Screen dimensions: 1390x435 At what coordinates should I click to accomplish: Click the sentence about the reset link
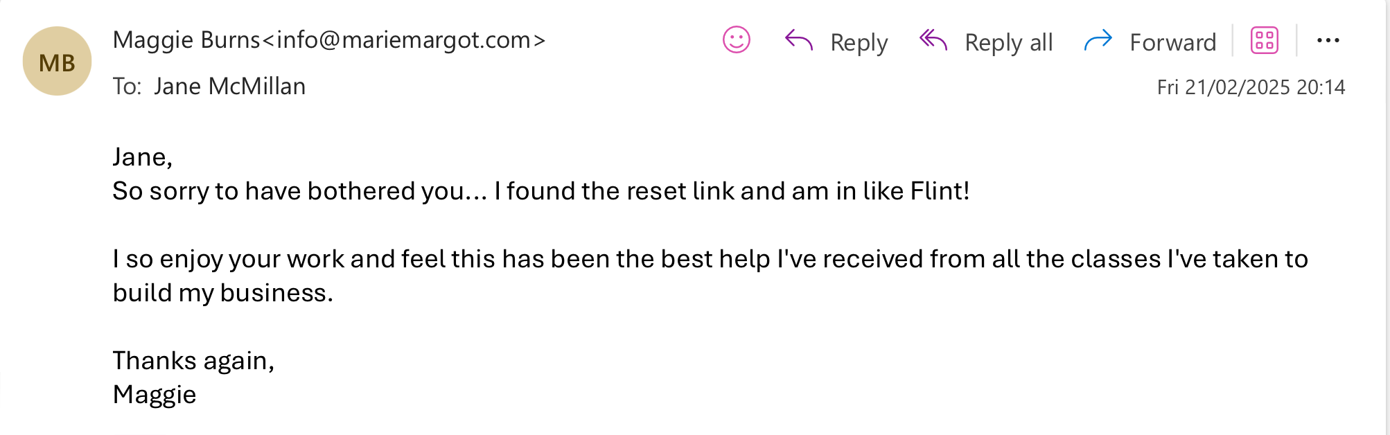tap(540, 191)
